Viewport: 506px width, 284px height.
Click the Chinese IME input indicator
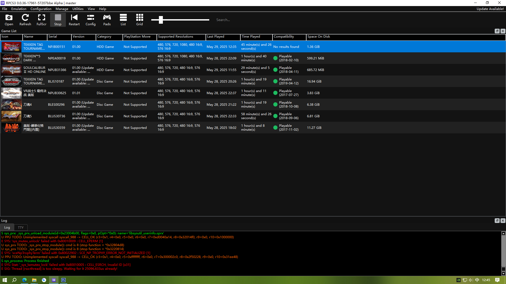[477, 280]
